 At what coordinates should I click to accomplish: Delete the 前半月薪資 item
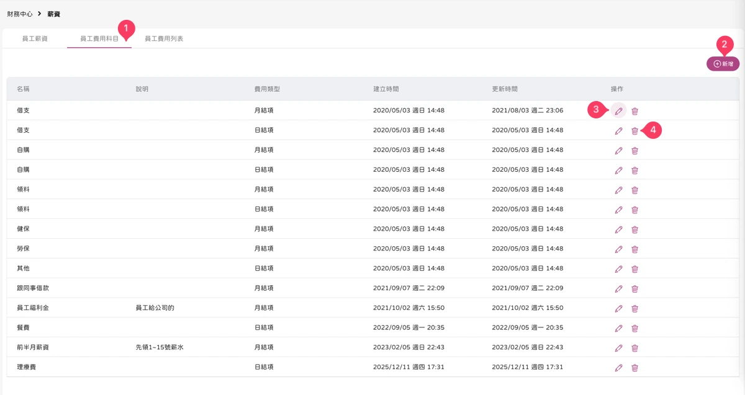pyautogui.click(x=634, y=348)
